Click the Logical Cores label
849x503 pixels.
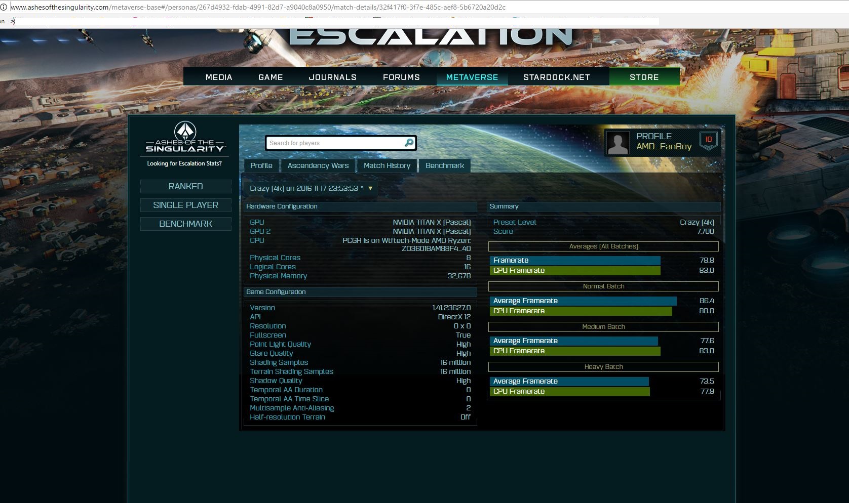[273, 267]
